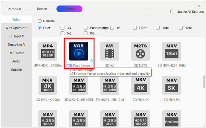The image size is (206, 128).
Task: Choose the 3D MKV.4K.10bit format icon
Action: pos(48,85)
